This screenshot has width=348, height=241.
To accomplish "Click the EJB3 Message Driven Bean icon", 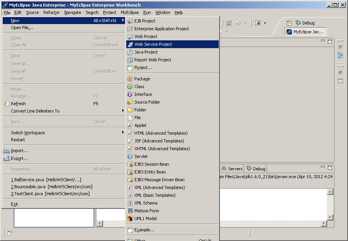I will coord(130,180).
